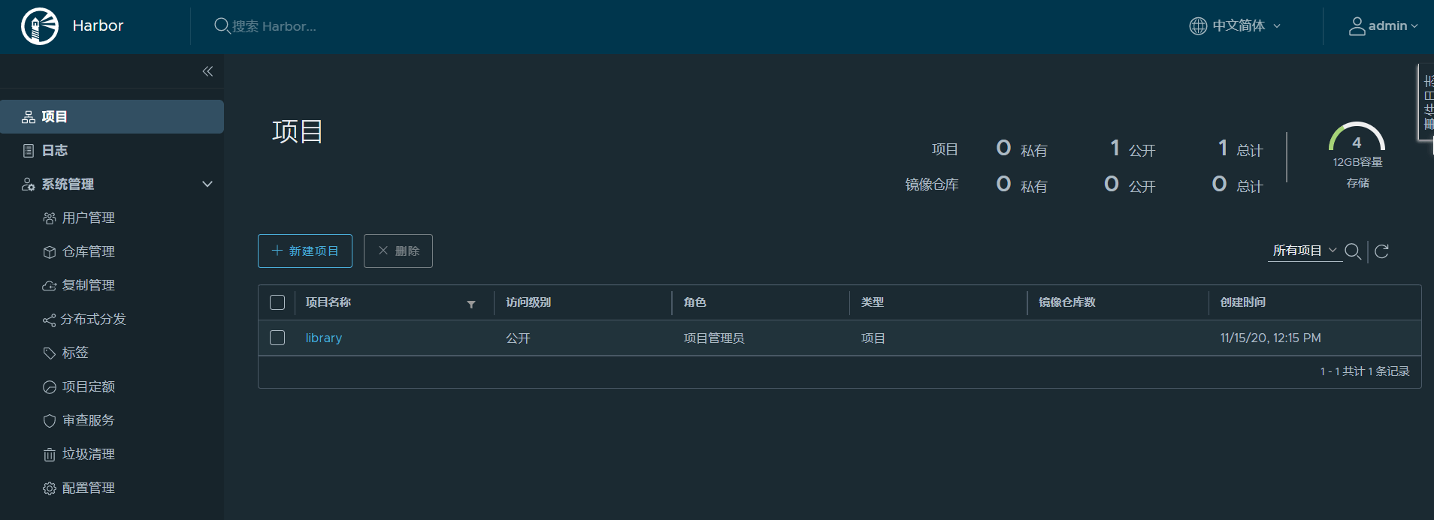Open the admin user menu
Viewport: 1434px width, 520px height.
tap(1383, 26)
